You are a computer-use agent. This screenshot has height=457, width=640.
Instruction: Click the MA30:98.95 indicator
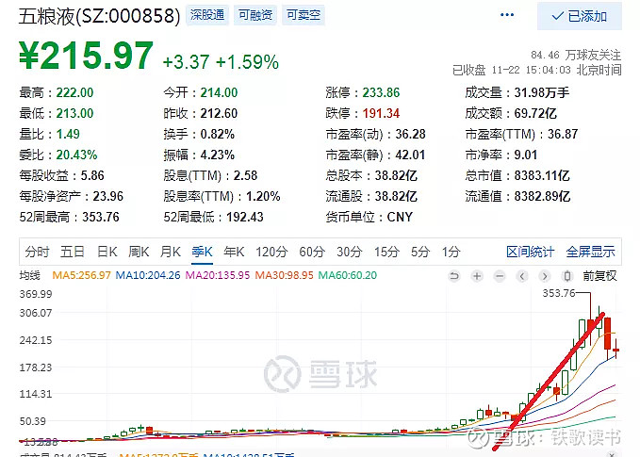tap(284, 275)
